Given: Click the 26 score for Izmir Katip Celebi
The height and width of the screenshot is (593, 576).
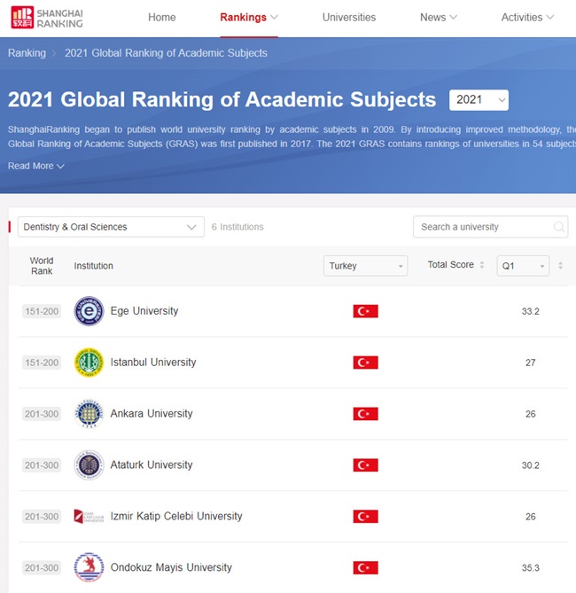Looking at the screenshot, I should point(531,516).
